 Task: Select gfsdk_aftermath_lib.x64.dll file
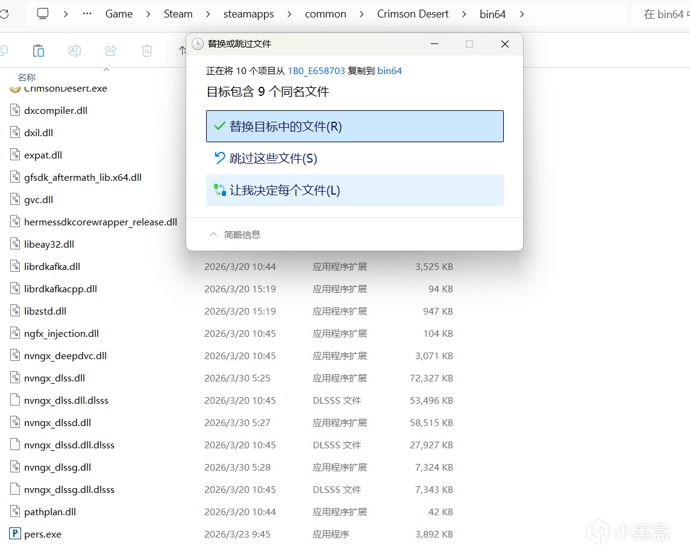click(83, 177)
